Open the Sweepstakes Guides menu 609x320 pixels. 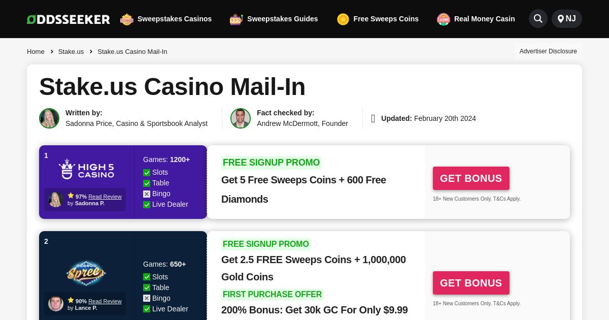tap(282, 19)
